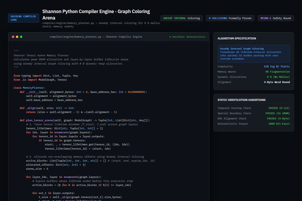Click the allocated_offsets declaration line

click(56, 165)
